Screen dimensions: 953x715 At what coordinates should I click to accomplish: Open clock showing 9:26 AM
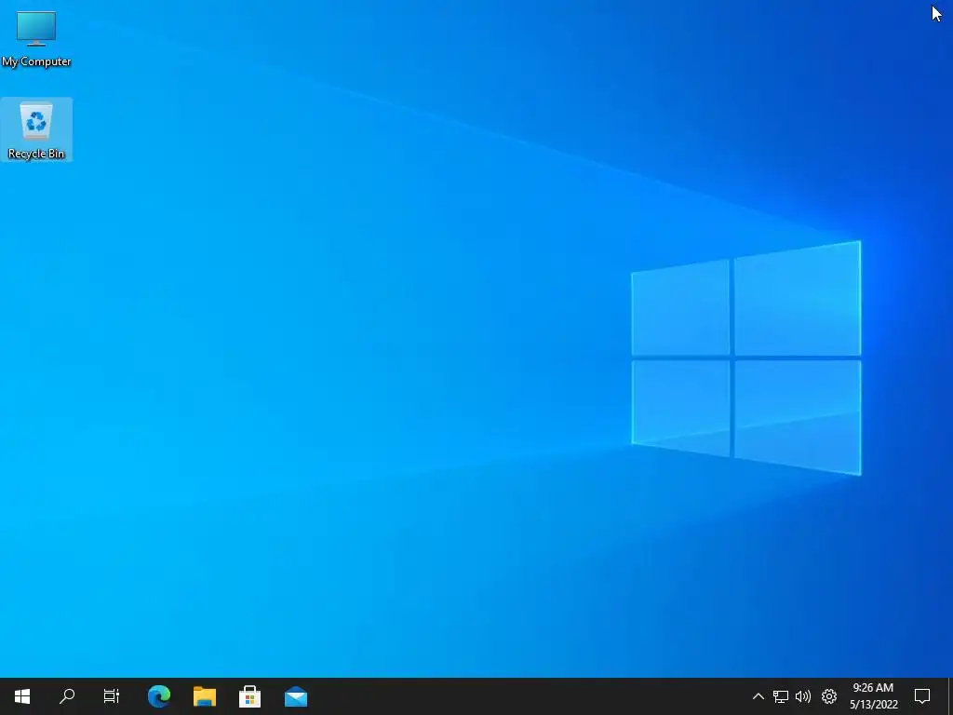pyautogui.click(x=873, y=696)
